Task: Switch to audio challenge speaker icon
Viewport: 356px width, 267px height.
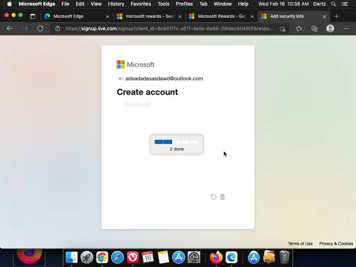Action: pos(222,197)
